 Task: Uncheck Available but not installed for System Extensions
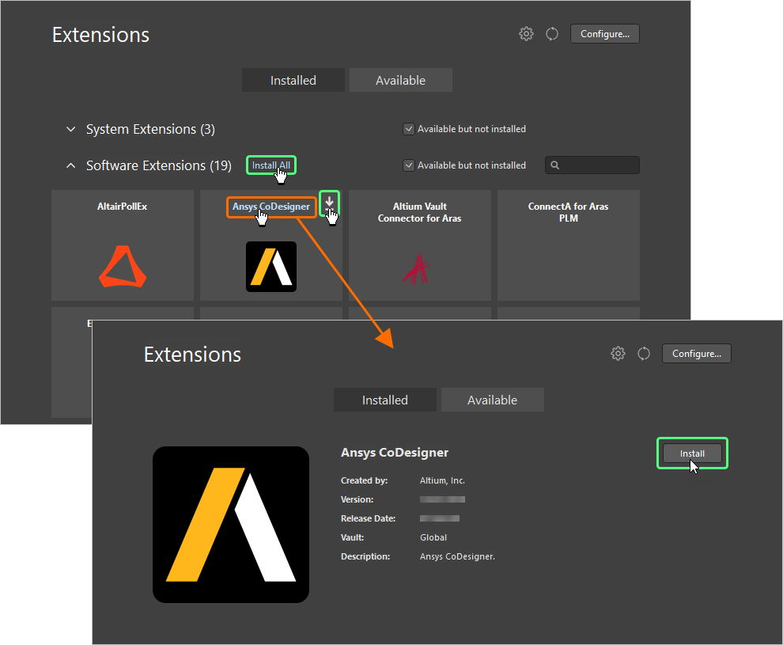(x=409, y=128)
